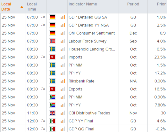
Task: Click the Nov period for CBI Distributive Trades
Action: click(133, 113)
